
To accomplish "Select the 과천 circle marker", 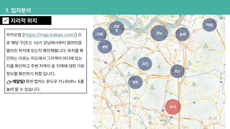I will click(145, 64).
